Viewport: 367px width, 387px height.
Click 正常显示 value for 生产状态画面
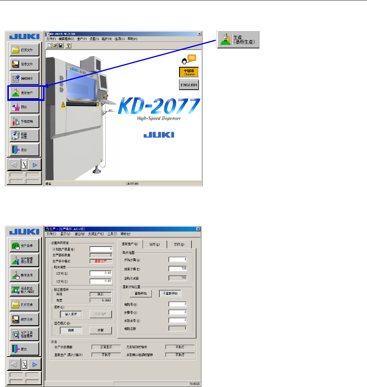click(106, 347)
